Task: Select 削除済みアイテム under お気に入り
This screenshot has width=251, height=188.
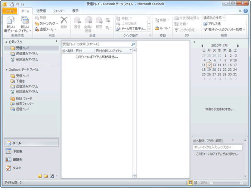Action: pyautogui.click(x=24, y=59)
